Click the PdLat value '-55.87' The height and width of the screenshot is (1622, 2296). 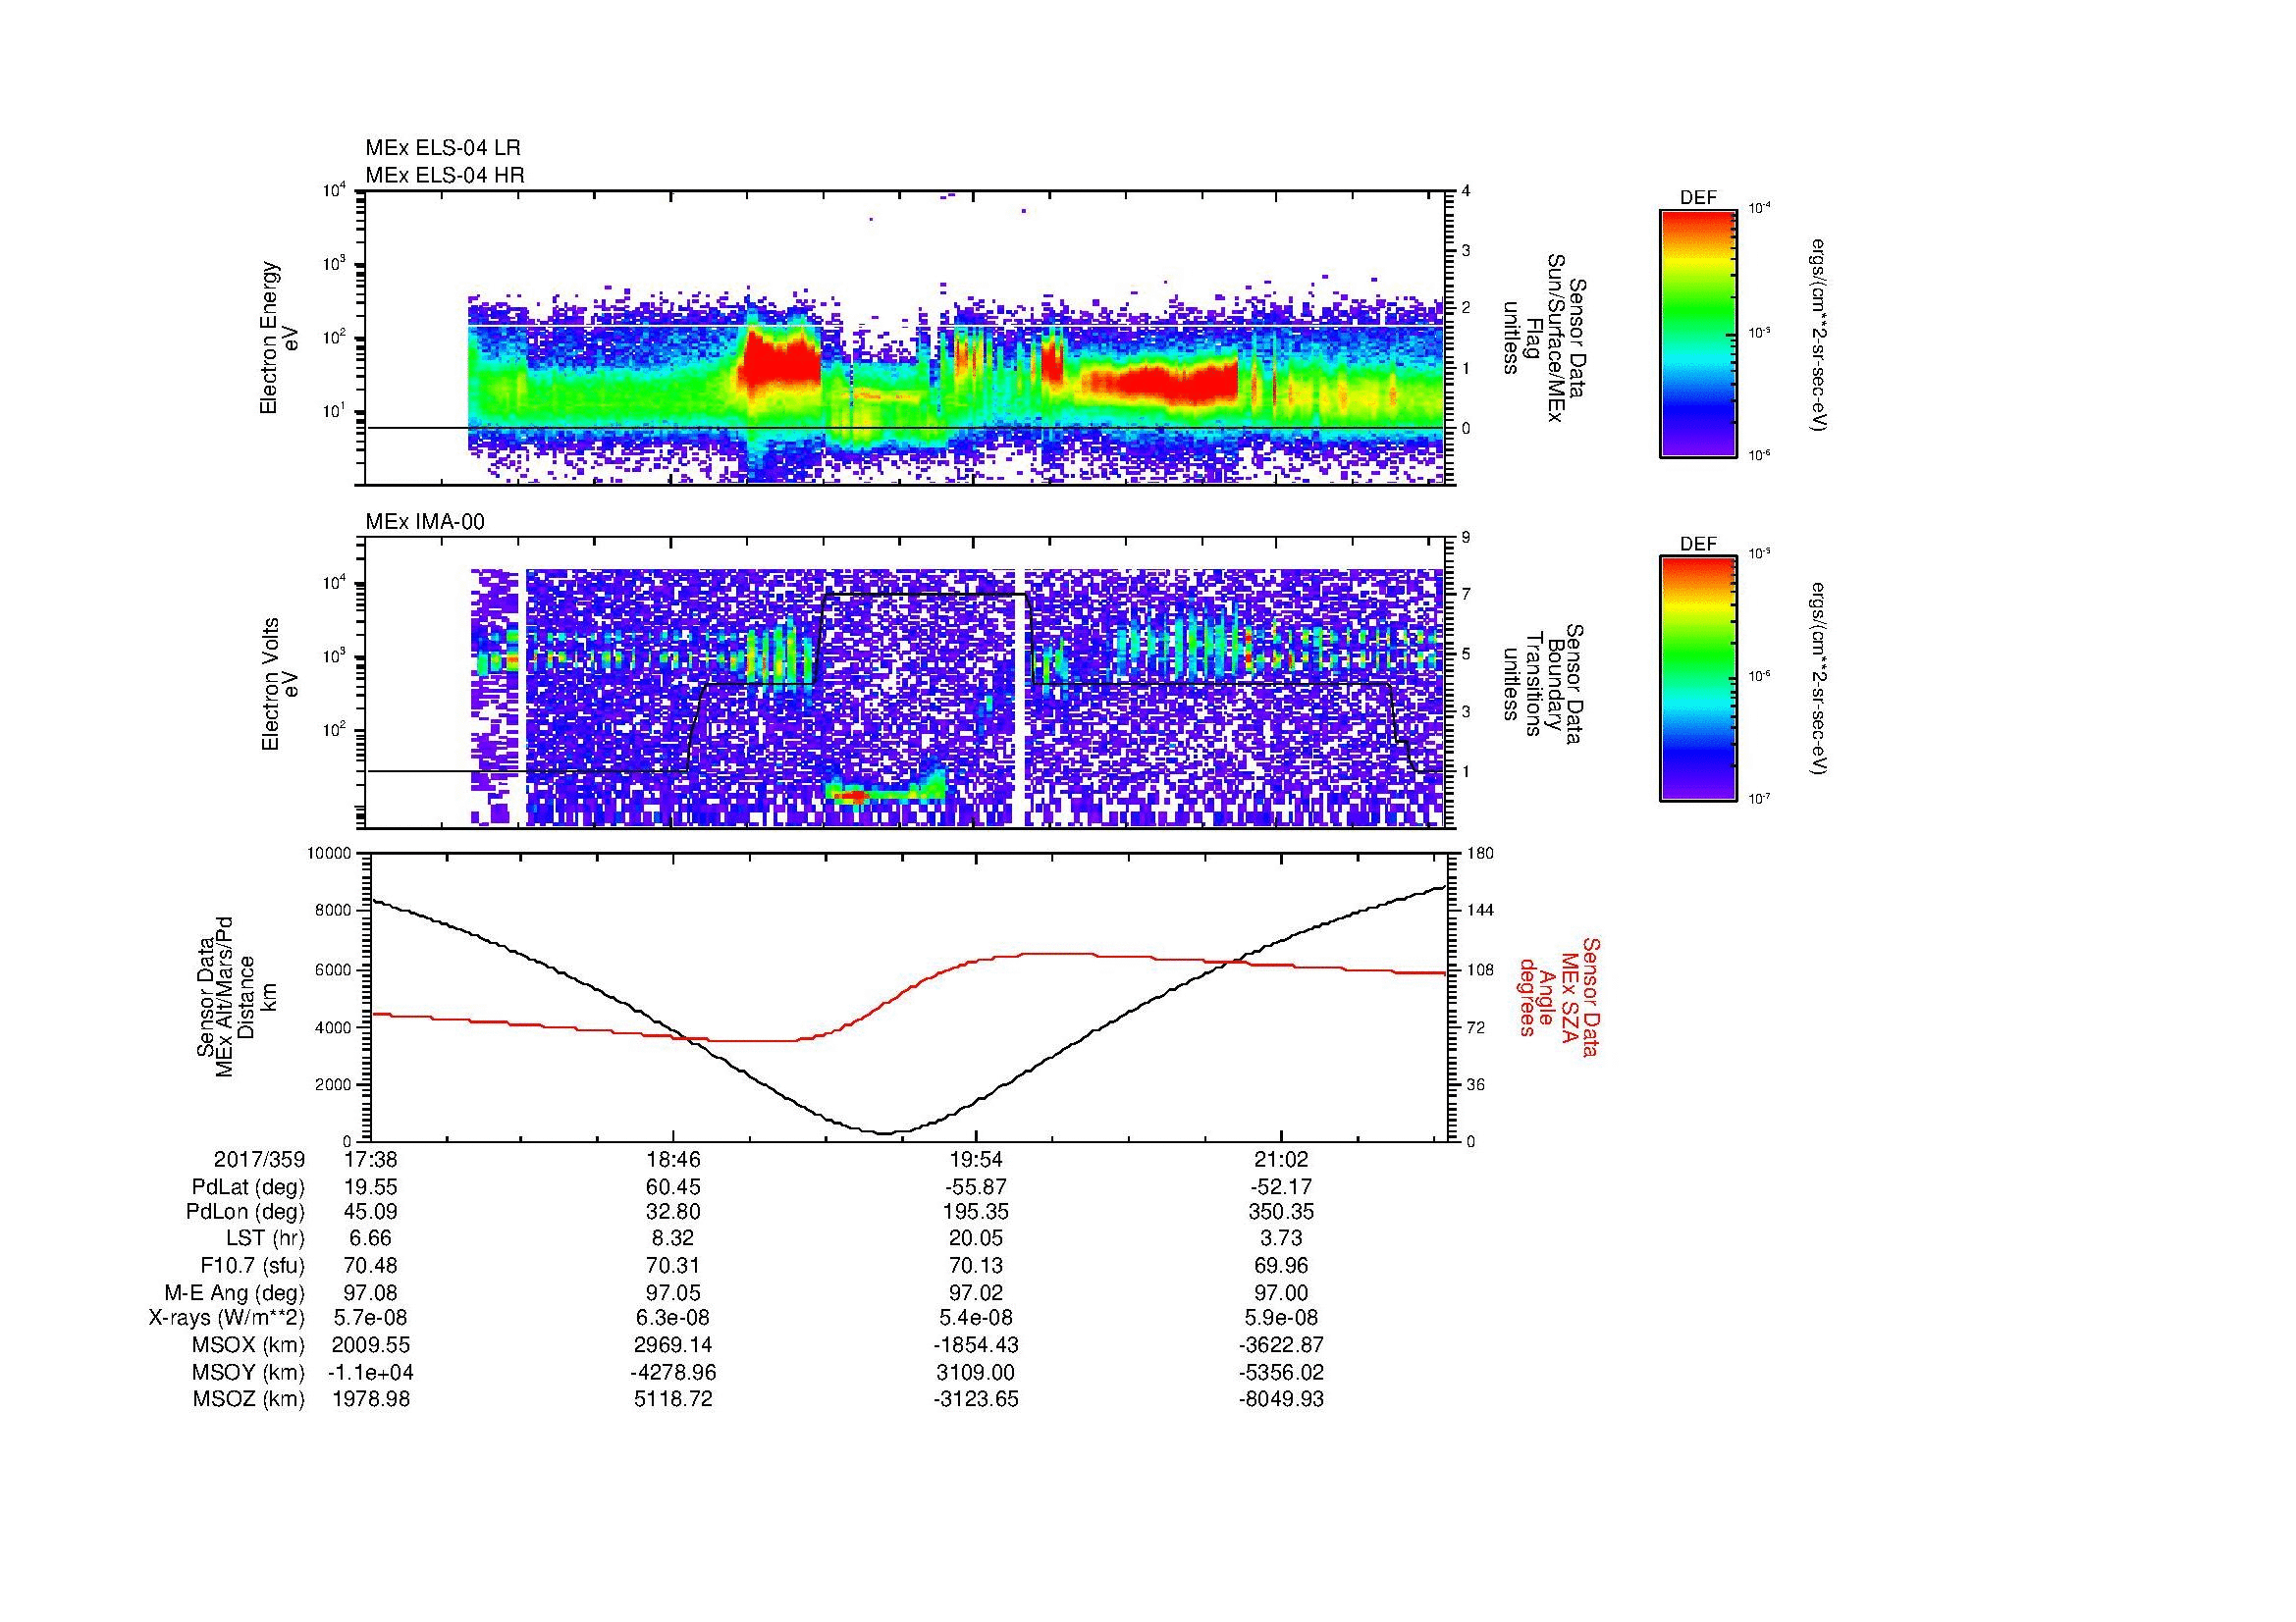tap(976, 1187)
